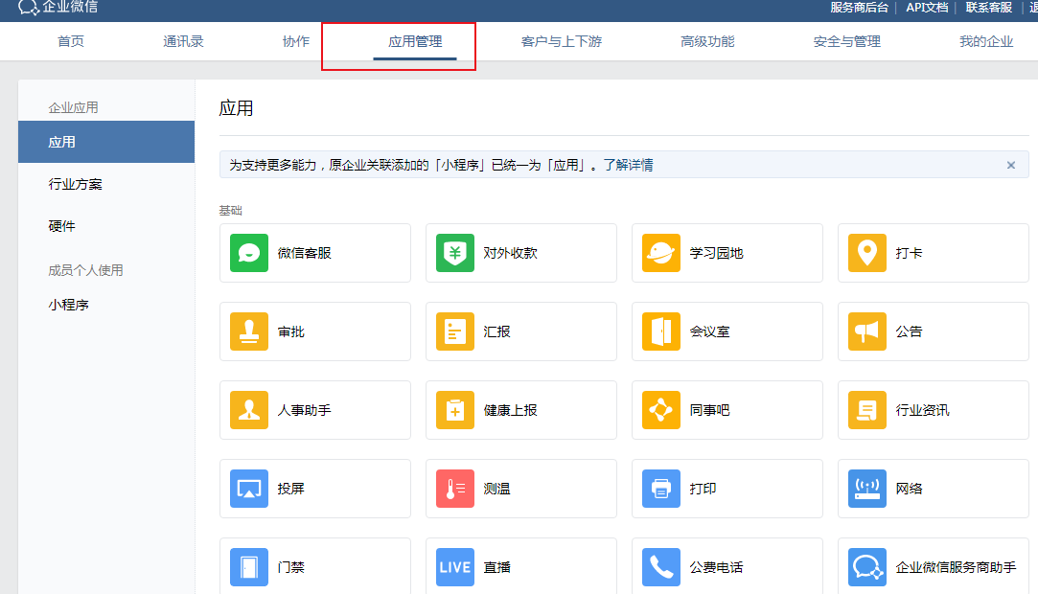
Task: Click the 企业微信 logo in header
Action: [58, 8]
